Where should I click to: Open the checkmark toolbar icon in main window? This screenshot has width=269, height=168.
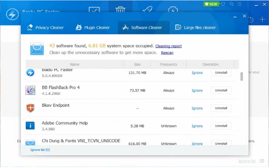pyautogui.click(x=94, y=9)
